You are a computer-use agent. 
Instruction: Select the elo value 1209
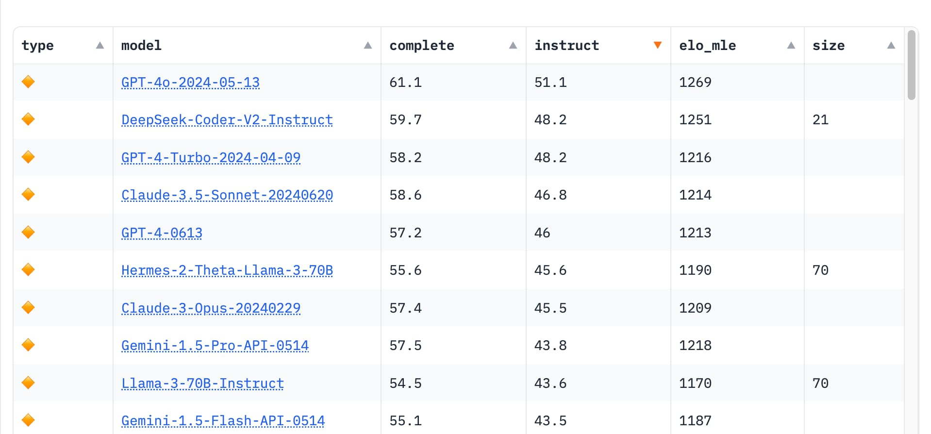(x=695, y=308)
